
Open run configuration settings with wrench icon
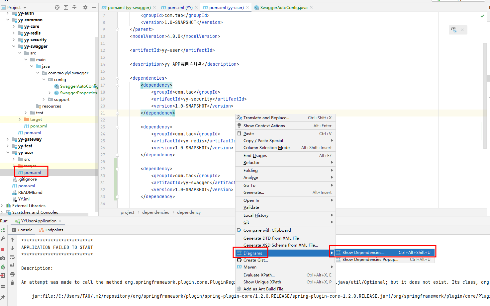pos(3,238)
